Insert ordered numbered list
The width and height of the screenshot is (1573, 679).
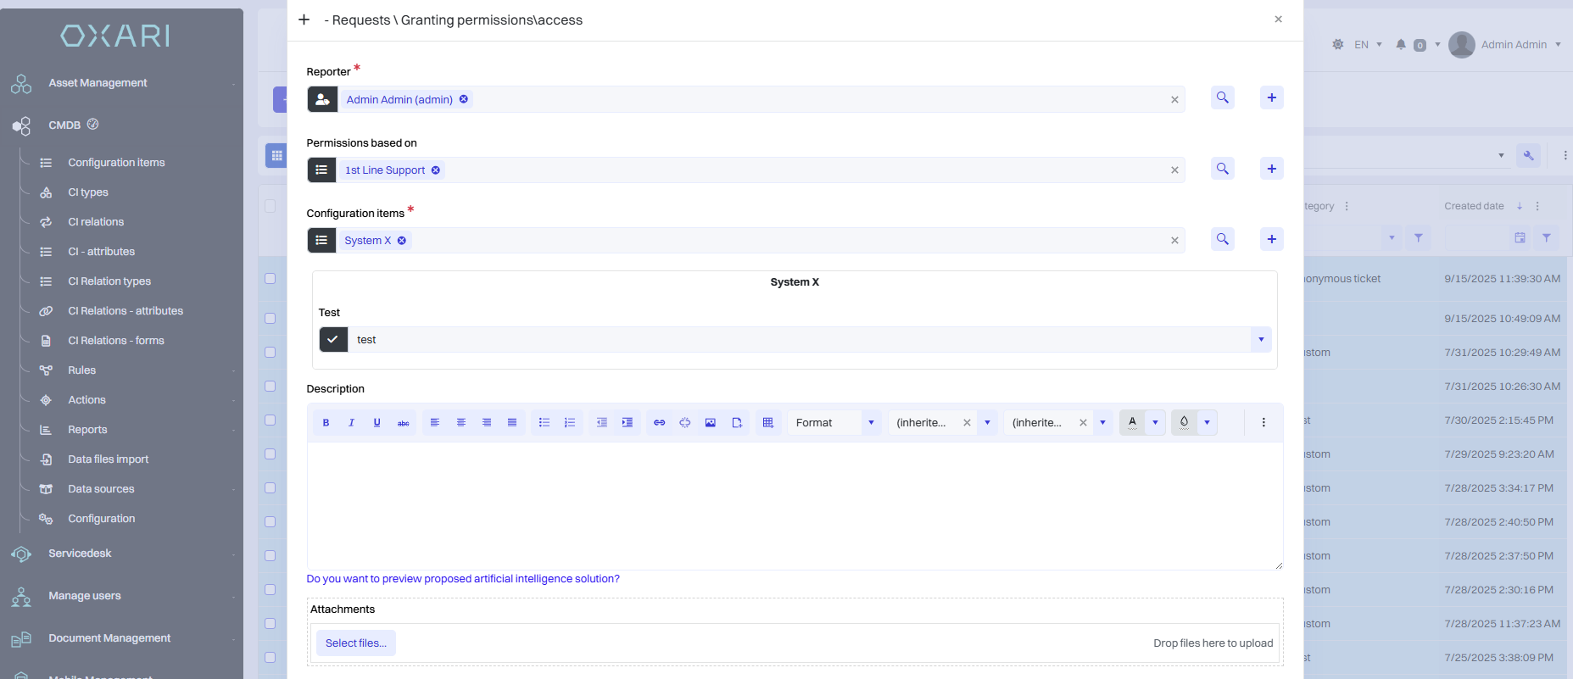click(570, 423)
